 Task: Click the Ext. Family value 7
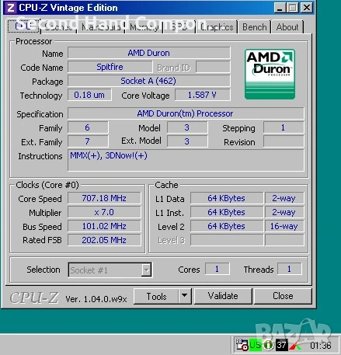pyautogui.click(x=88, y=141)
